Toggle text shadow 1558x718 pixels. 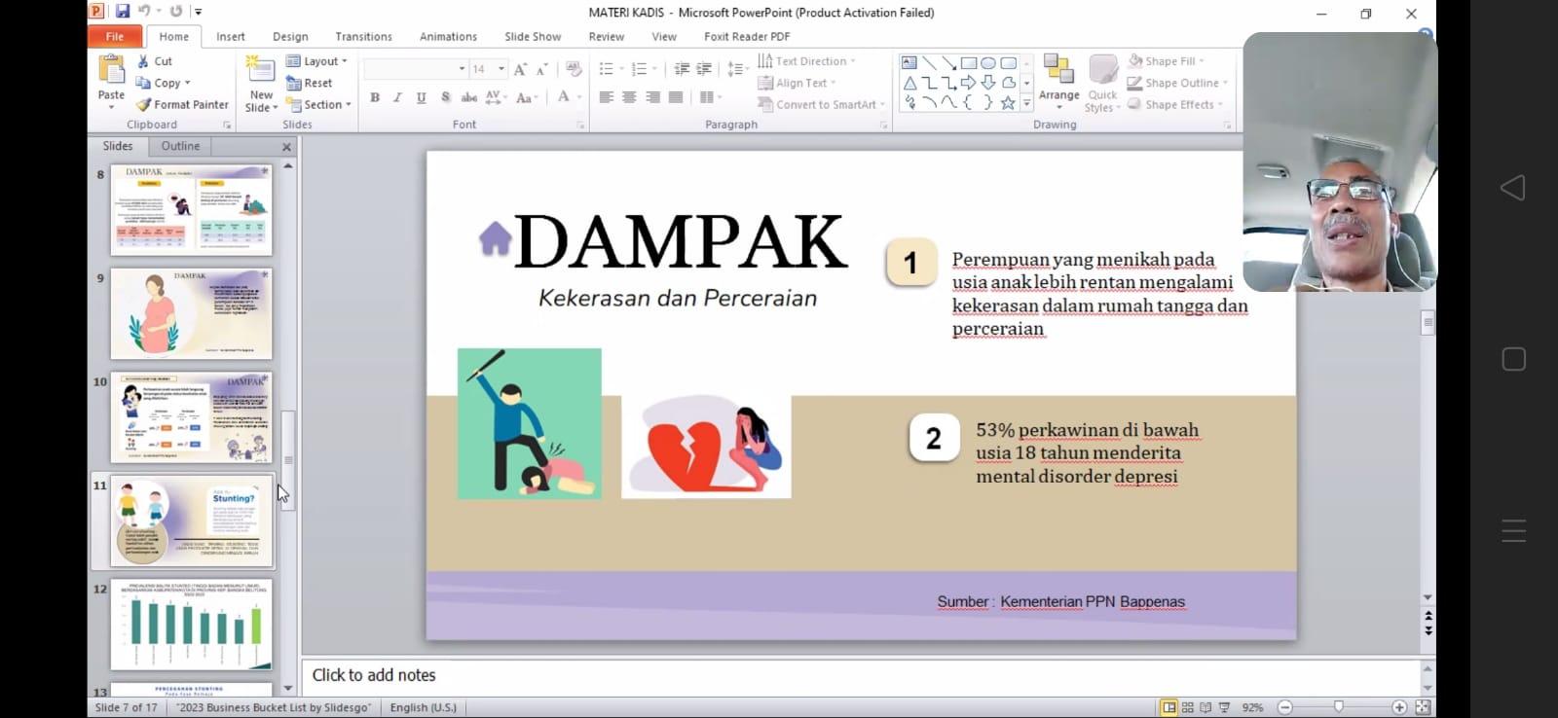click(445, 97)
